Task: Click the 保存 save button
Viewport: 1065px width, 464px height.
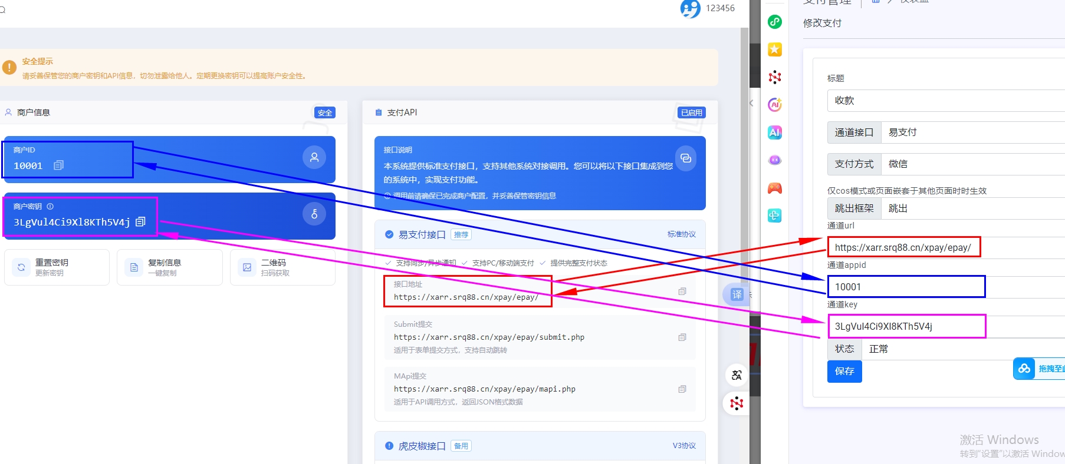Action: (x=844, y=372)
